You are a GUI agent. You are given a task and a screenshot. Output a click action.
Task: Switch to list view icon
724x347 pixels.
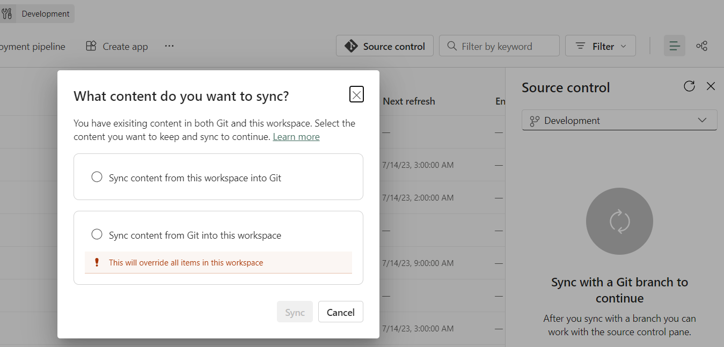pos(675,46)
